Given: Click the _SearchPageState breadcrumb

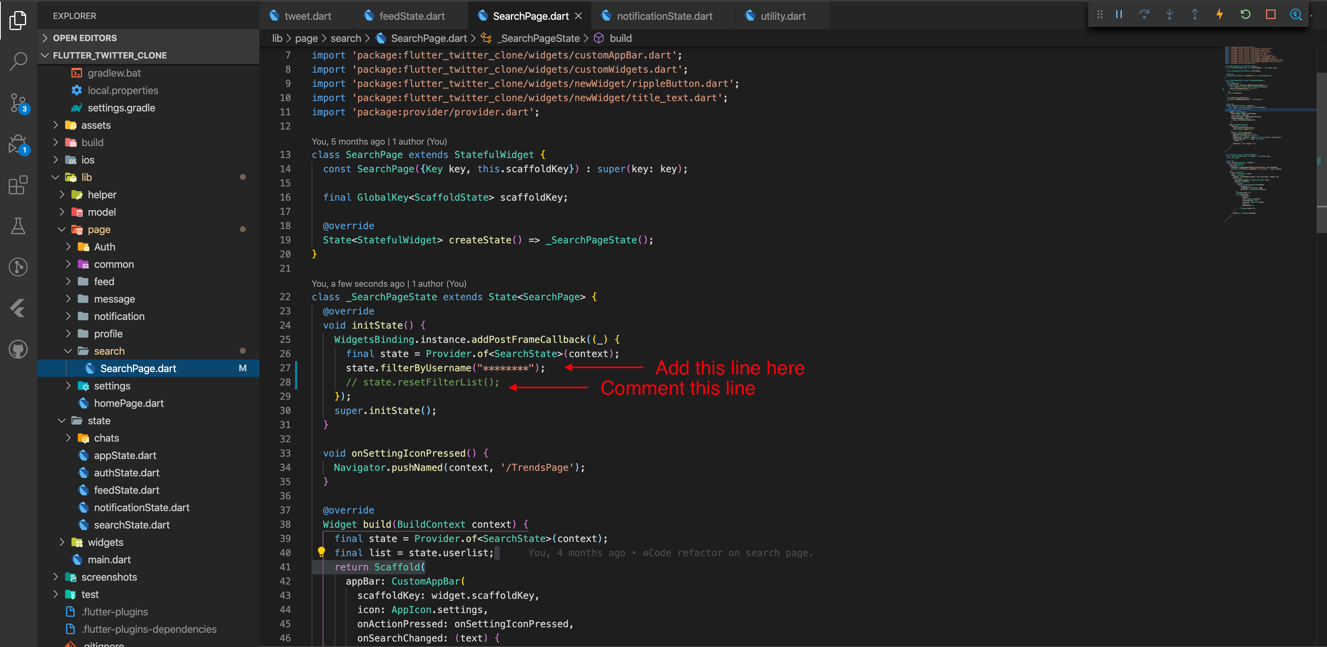Looking at the screenshot, I should [x=538, y=38].
